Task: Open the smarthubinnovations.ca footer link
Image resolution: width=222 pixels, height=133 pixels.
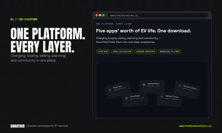Action: 195,126
